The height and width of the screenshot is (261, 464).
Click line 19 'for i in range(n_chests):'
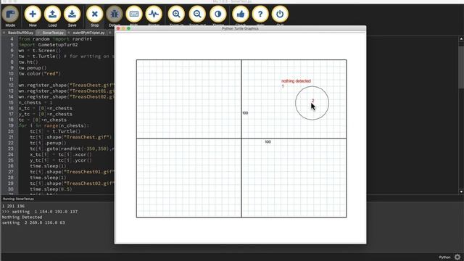[54, 125]
